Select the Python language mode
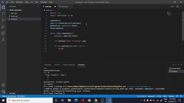The height and width of the screenshot is (103, 184). point(171,96)
